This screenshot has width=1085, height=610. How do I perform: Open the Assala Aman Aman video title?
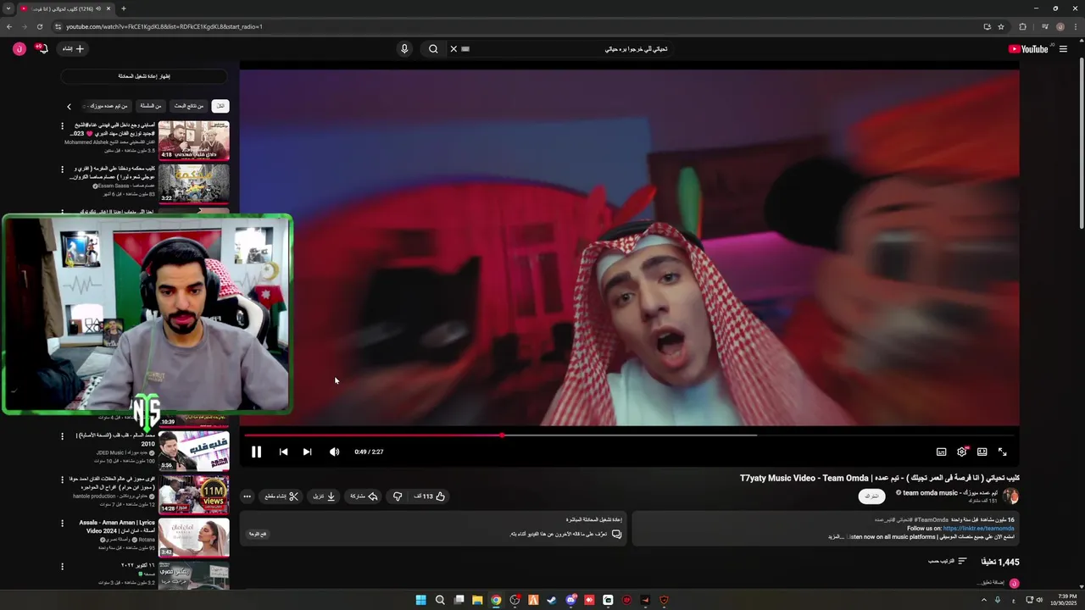click(117, 526)
